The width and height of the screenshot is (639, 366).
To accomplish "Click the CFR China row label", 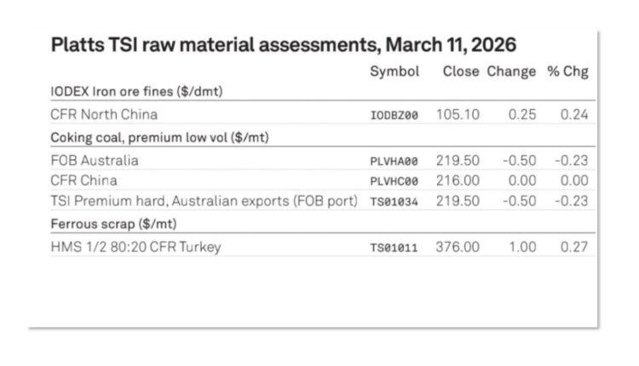I will (x=83, y=180).
